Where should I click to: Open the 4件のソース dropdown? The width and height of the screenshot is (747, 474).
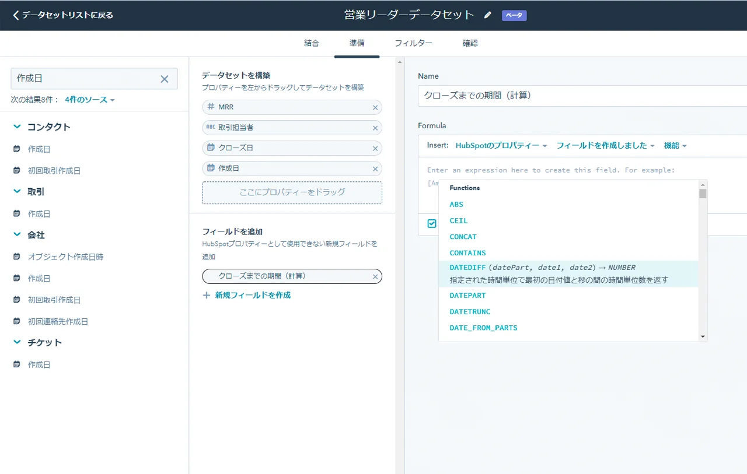pos(90,100)
